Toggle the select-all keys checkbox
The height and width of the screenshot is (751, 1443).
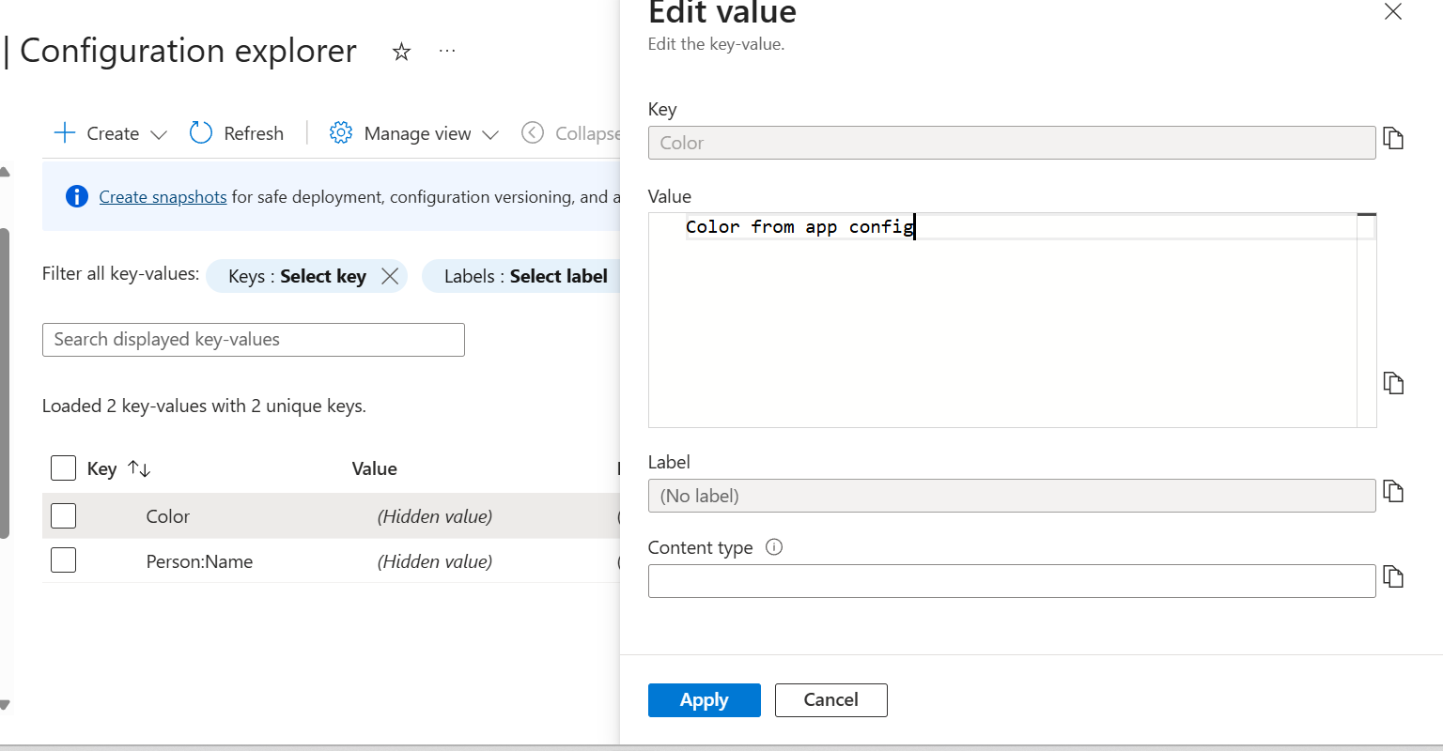click(63, 468)
